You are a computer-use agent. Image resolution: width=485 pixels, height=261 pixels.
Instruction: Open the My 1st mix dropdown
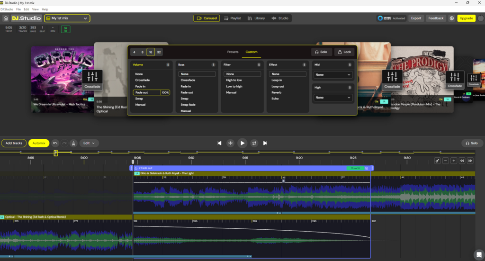(67, 18)
